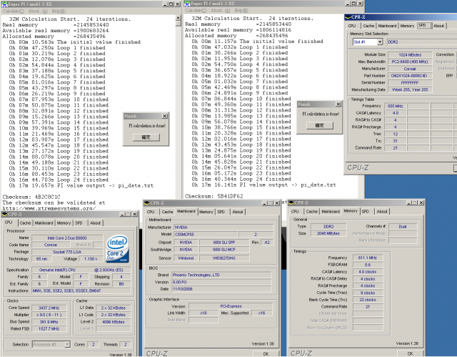Open SPD tab in the Mainboard CPU-Z window
This screenshot has height=357, width=457.
[221, 212]
